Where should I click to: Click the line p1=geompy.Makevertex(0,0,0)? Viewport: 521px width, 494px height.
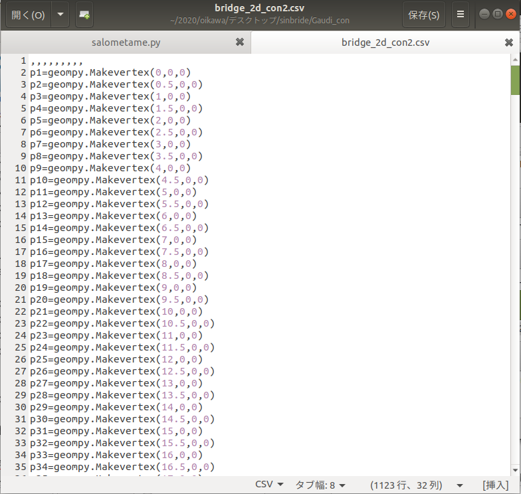click(x=110, y=72)
